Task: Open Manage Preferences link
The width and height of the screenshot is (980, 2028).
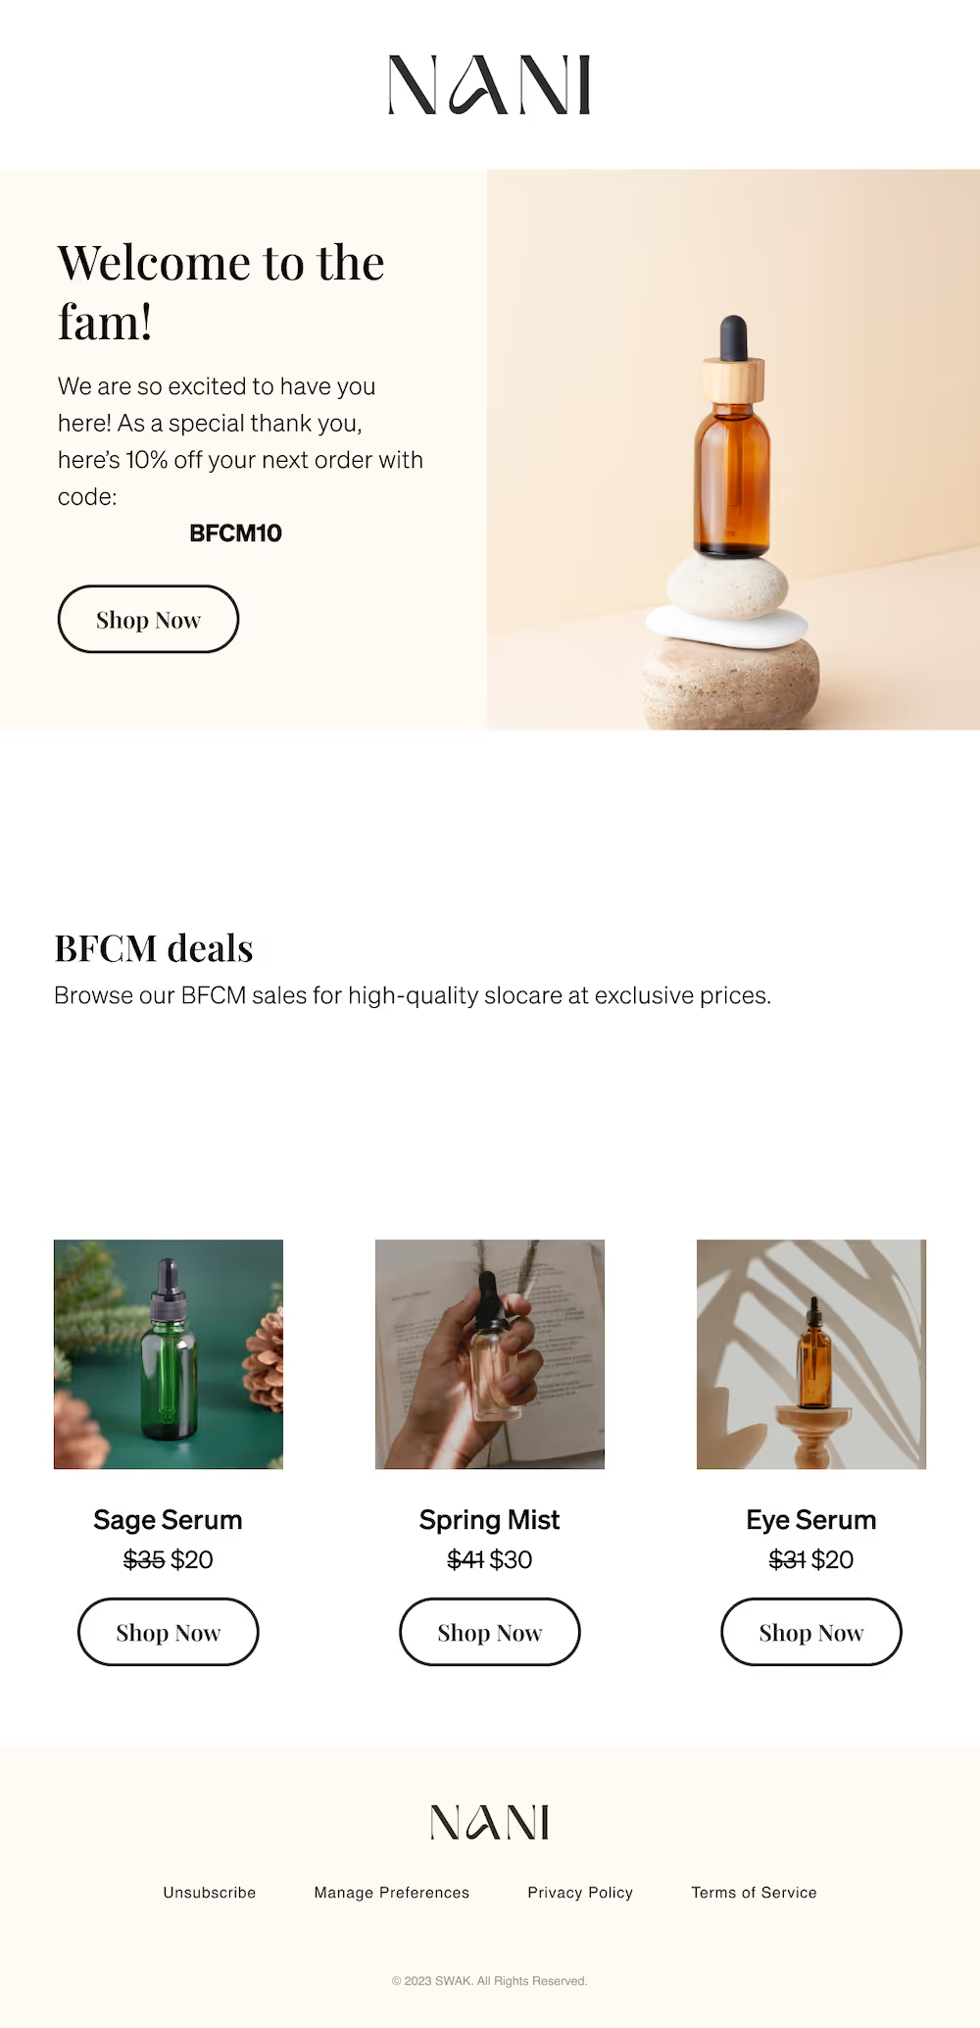Action: (392, 1893)
